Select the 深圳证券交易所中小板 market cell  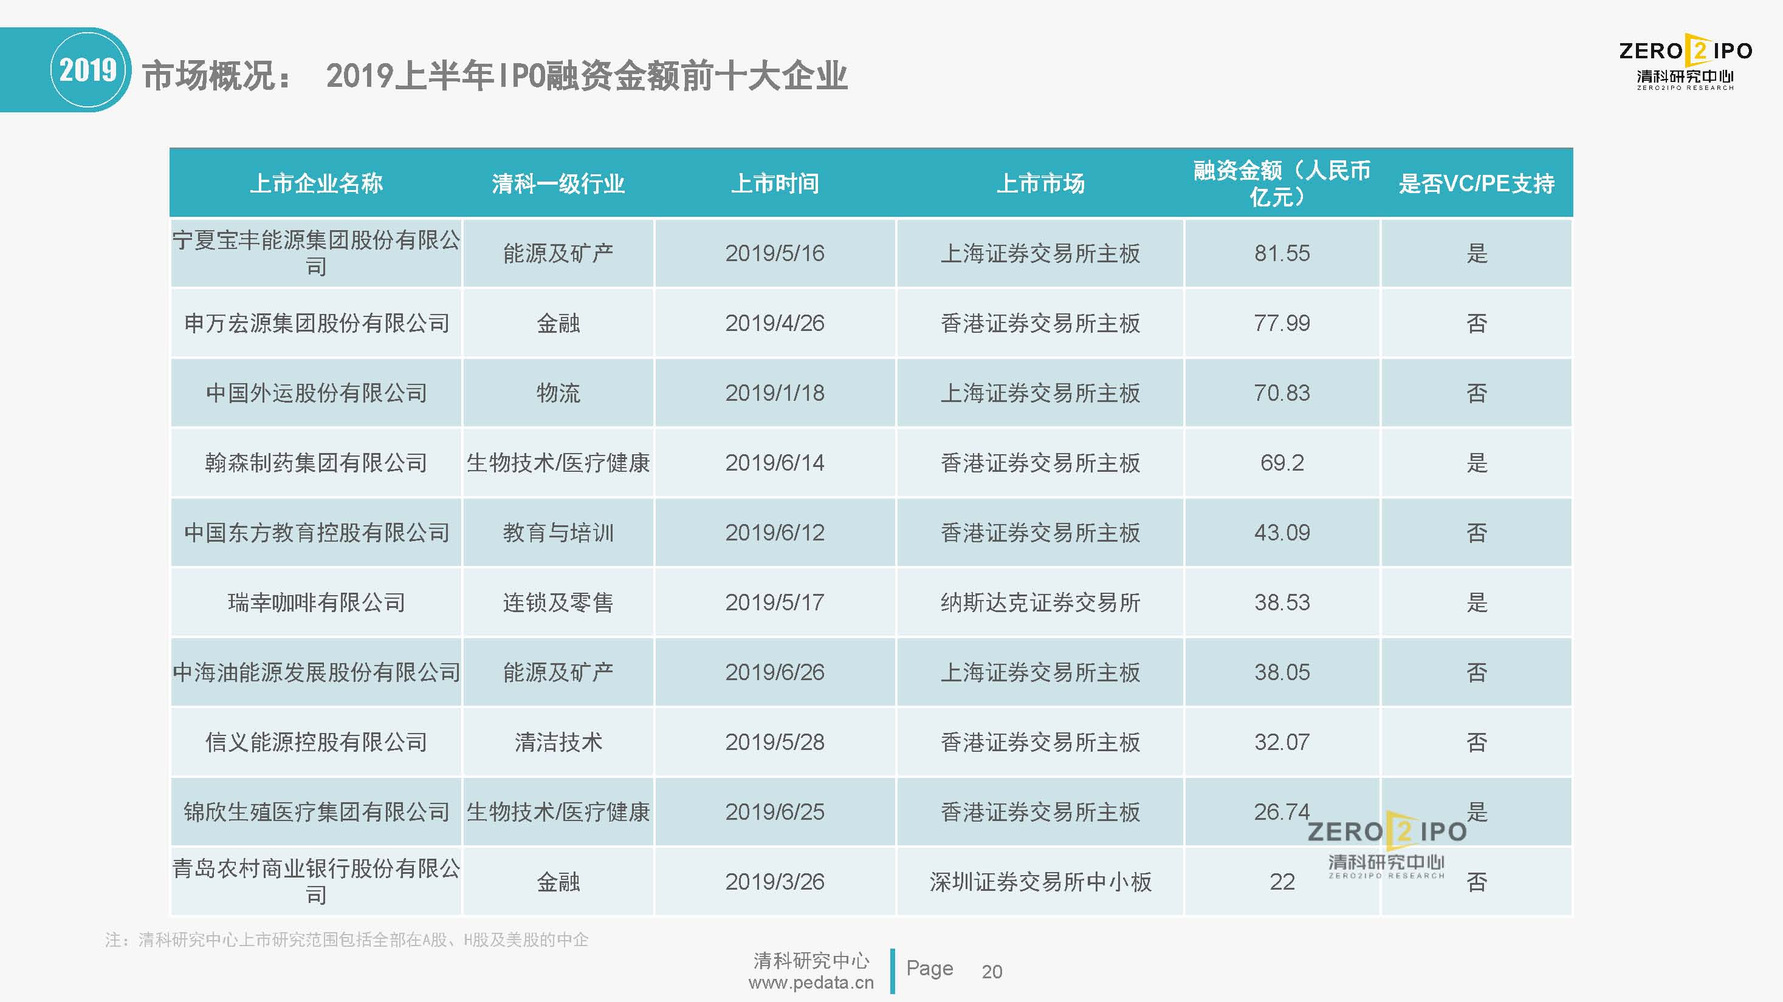coord(1040,882)
